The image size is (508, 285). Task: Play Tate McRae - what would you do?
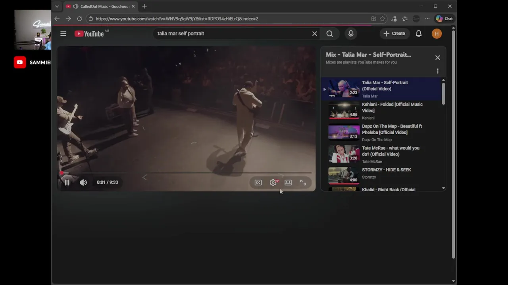click(381, 154)
